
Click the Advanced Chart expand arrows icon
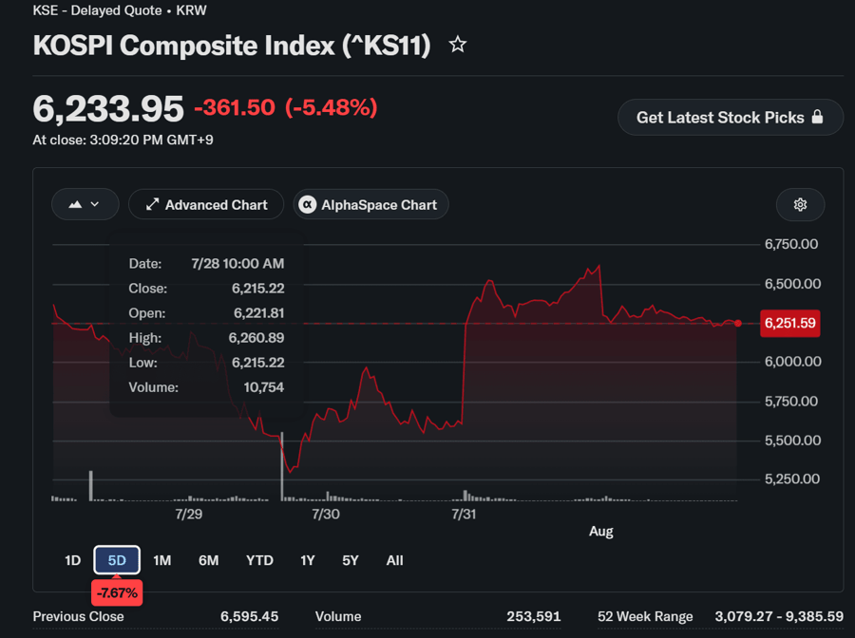coord(152,204)
